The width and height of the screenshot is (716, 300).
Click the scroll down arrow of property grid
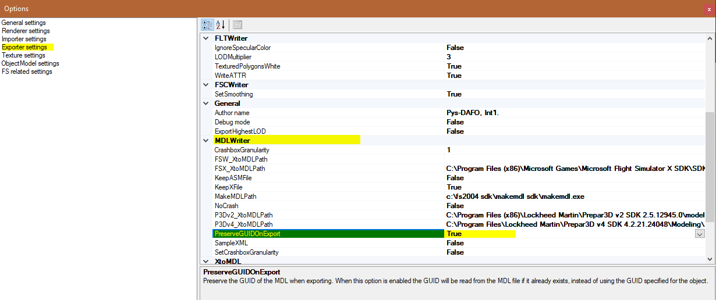pyautogui.click(x=710, y=259)
